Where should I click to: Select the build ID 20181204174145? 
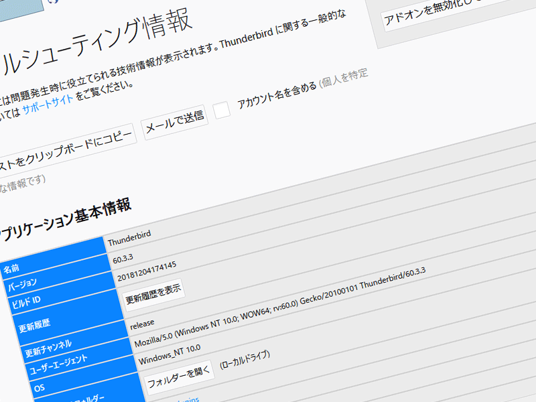click(147, 271)
